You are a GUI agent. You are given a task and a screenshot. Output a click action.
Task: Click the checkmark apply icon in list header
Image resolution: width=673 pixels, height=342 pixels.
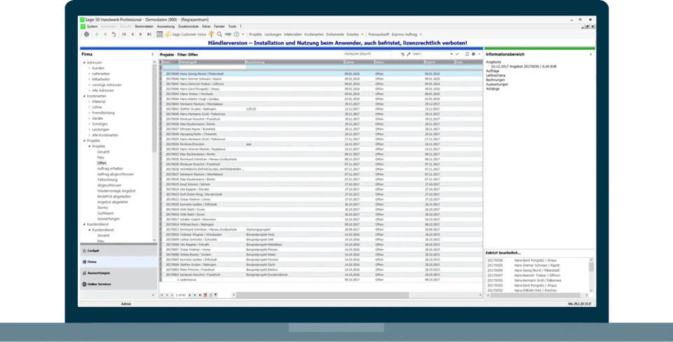click(458, 55)
